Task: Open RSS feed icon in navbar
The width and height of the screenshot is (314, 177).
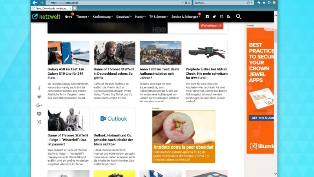Action: click(x=228, y=17)
